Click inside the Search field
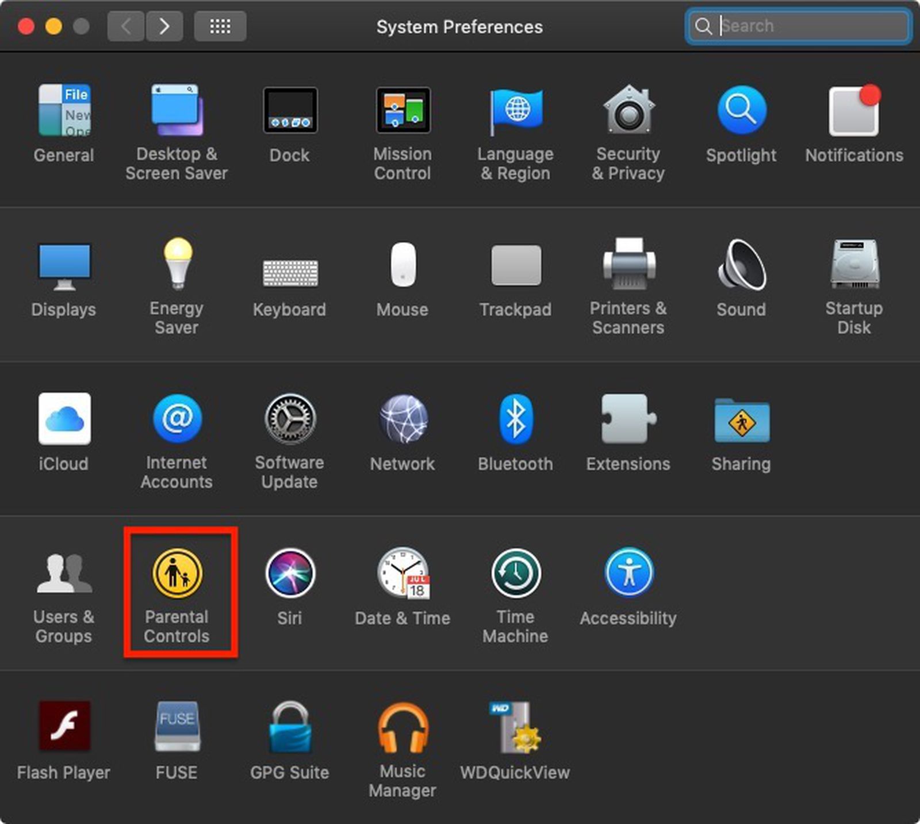The height and width of the screenshot is (824, 920). pos(799,26)
